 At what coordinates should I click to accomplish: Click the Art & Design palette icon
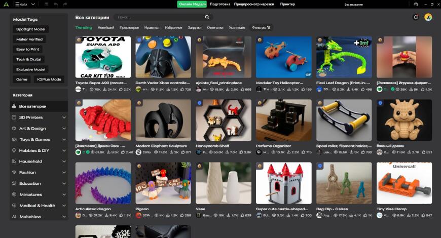(x=14, y=128)
